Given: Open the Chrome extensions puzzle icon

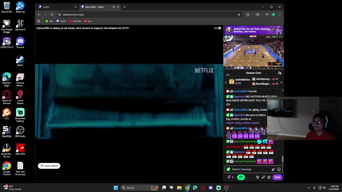Looking at the screenshot, I should click(x=248, y=15).
